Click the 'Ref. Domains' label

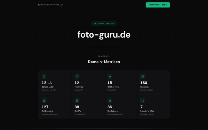click(47, 111)
